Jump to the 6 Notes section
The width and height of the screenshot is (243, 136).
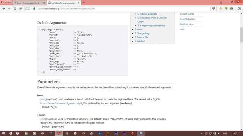139,29
